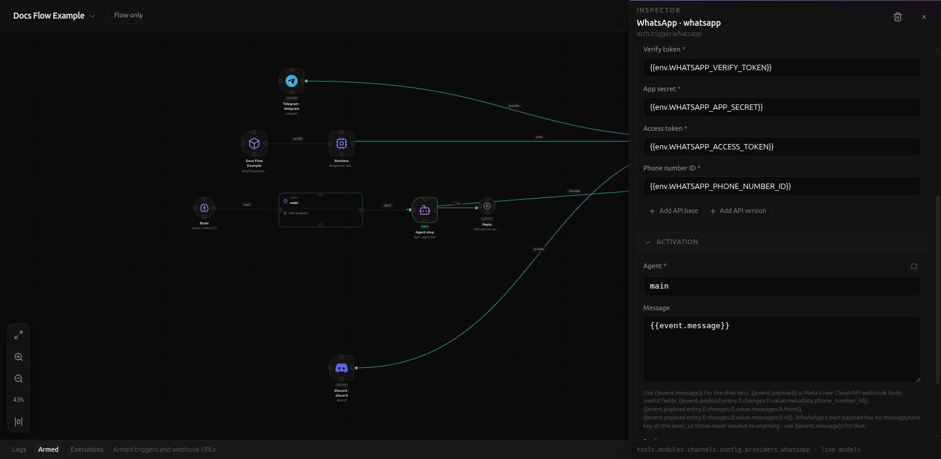Open the Agent field set to main
The image size is (941, 459).
click(x=782, y=286)
